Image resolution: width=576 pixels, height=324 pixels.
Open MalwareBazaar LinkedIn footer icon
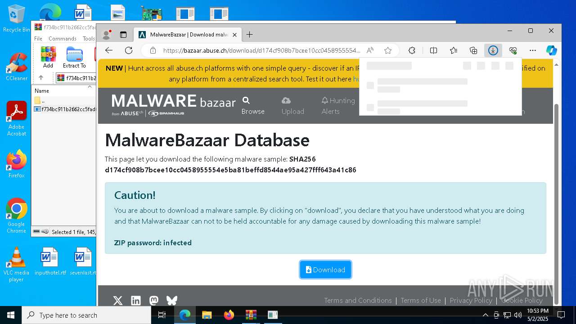(136, 301)
